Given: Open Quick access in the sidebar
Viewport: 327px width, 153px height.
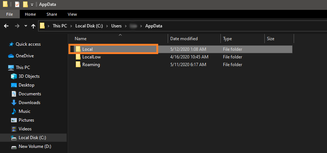Looking at the screenshot, I should click(28, 44).
